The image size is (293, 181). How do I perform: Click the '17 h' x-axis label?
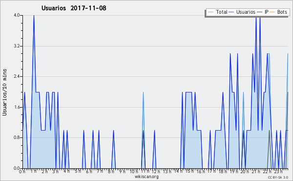pos(212,171)
